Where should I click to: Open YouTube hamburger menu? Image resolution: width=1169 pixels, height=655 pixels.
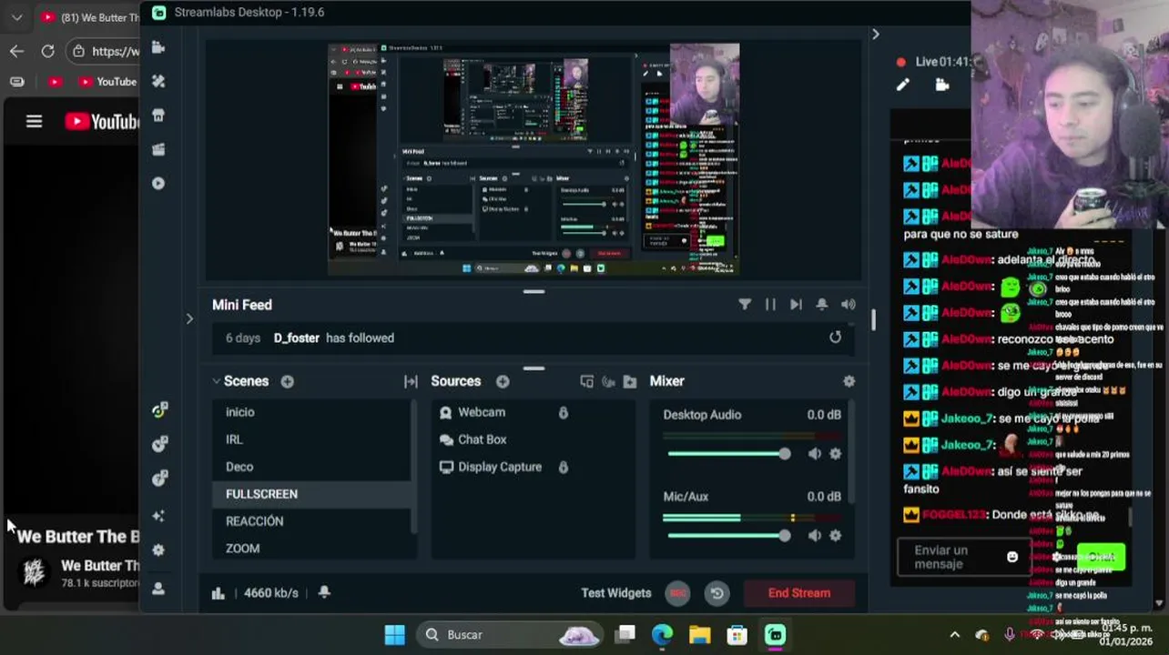pos(34,121)
